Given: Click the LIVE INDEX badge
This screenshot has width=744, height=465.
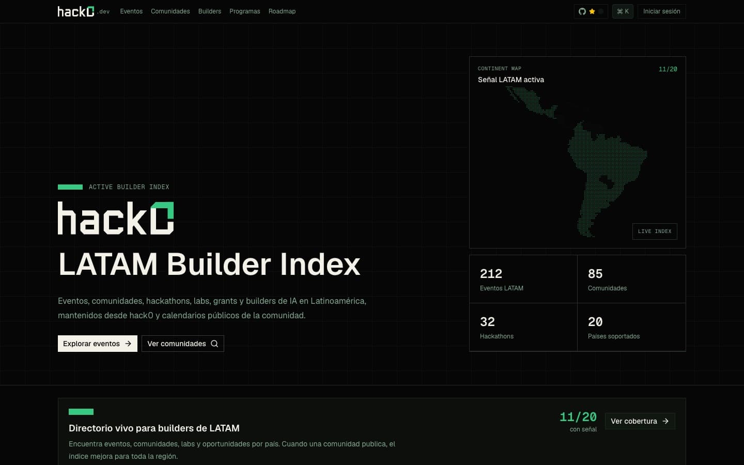Looking at the screenshot, I should [x=655, y=231].
